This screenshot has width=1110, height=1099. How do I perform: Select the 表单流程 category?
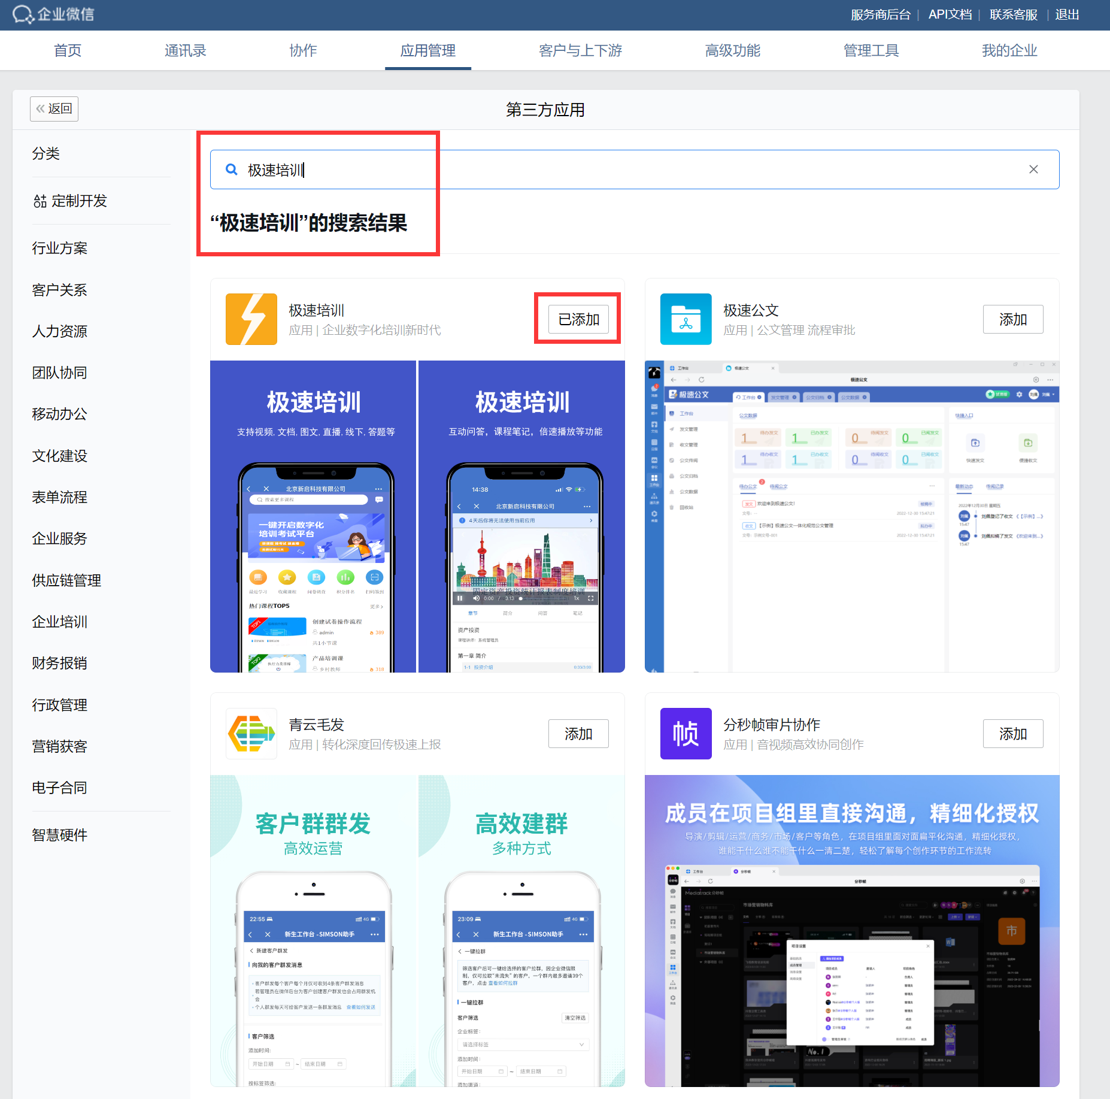pos(60,497)
